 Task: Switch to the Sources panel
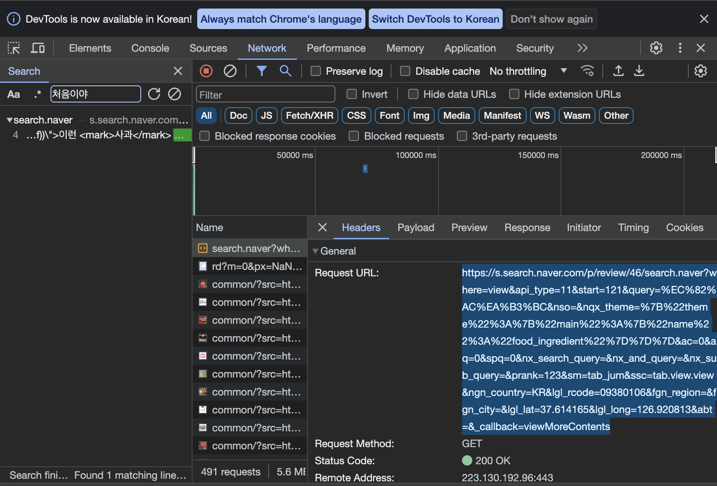[x=208, y=48]
